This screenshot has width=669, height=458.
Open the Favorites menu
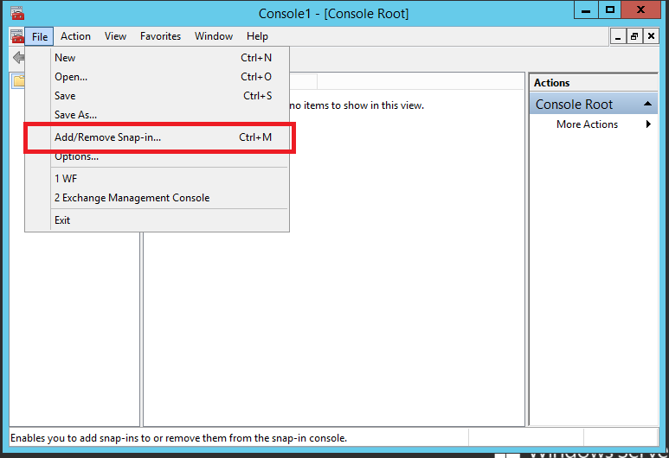[160, 36]
